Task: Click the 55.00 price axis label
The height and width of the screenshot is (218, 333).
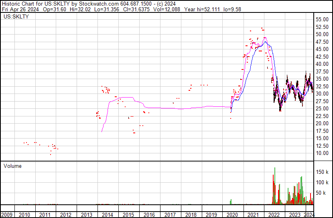Action: pos(322,19)
